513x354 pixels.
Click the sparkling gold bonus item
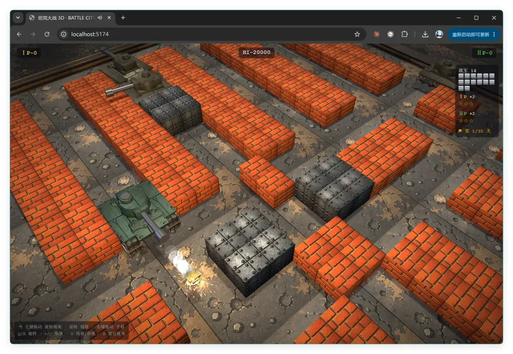click(193, 278)
